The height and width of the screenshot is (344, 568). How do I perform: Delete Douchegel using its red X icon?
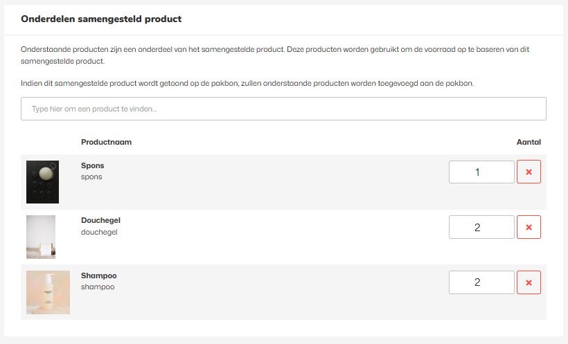(529, 227)
